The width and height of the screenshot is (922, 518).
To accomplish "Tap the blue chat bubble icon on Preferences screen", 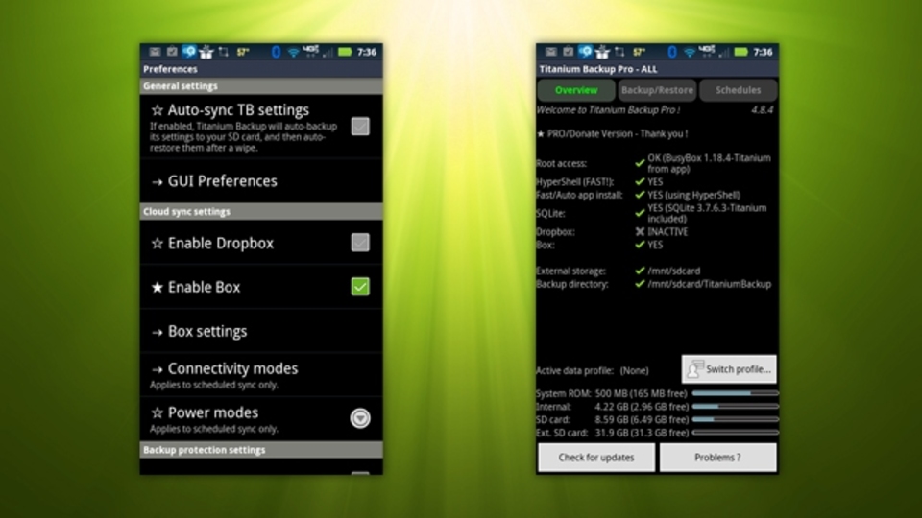I will (x=189, y=52).
